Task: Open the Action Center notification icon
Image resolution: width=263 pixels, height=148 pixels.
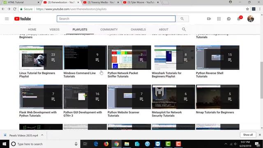Action: coord(257,144)
